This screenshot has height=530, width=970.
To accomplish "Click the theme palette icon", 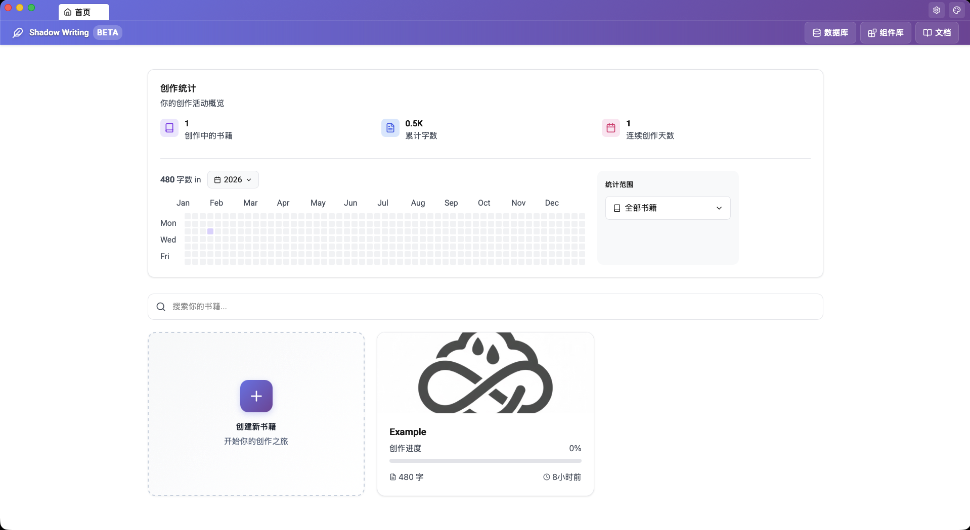I will (x=957, y=10).
